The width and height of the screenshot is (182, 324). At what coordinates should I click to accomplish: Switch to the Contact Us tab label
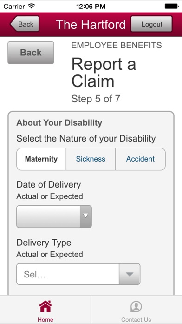coord(136,320)
